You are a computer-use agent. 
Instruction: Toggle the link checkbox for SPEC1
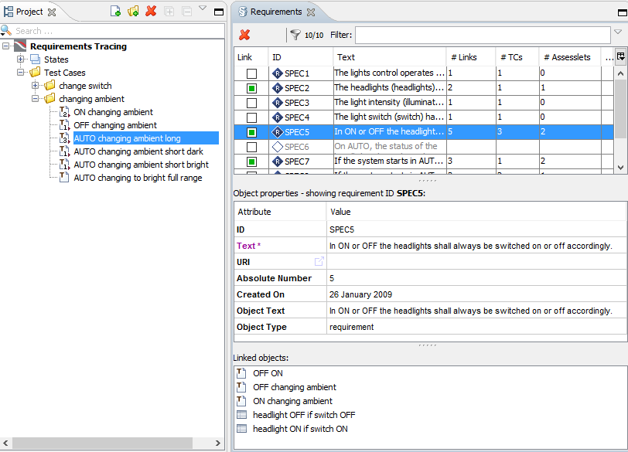click(x=251, y=73)
